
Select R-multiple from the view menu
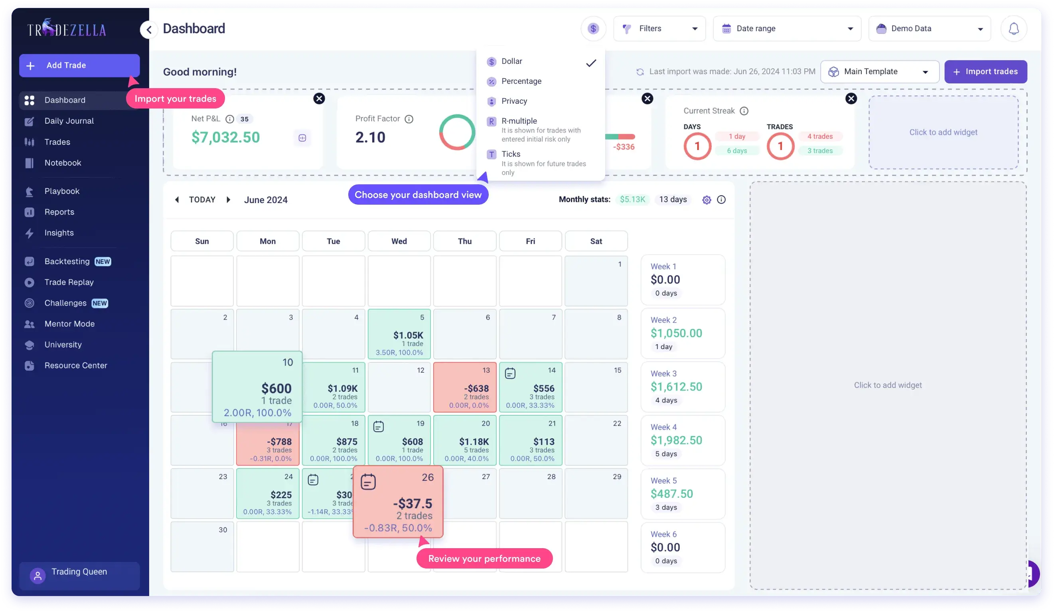pos(519,121)
